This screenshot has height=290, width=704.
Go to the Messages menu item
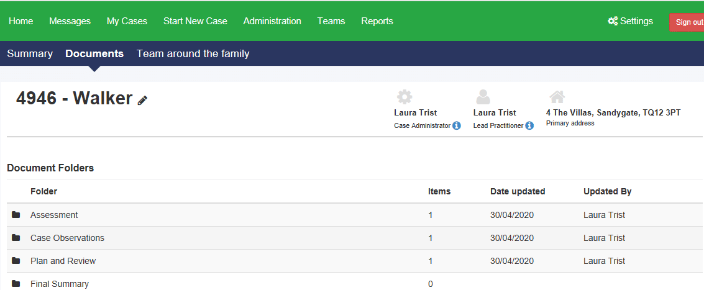[70, 21]
